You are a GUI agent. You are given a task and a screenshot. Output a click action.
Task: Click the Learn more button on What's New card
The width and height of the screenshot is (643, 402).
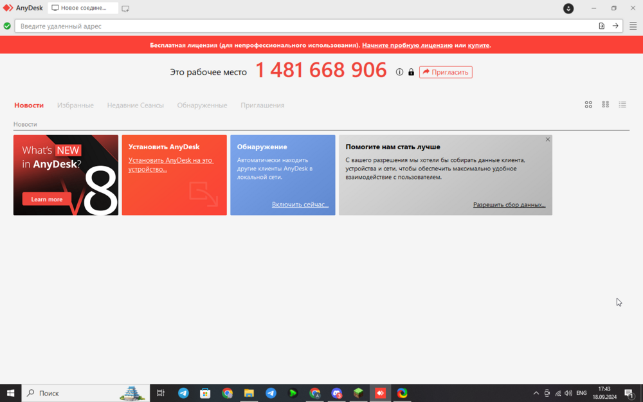click(47, 199)
